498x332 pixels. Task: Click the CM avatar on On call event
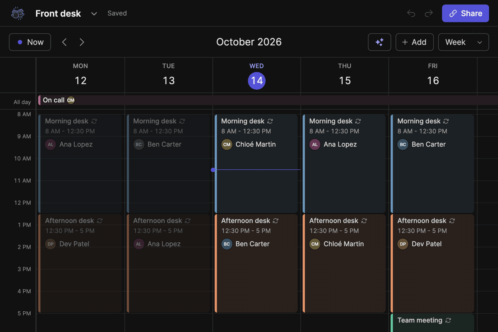(x=71, y=100)
